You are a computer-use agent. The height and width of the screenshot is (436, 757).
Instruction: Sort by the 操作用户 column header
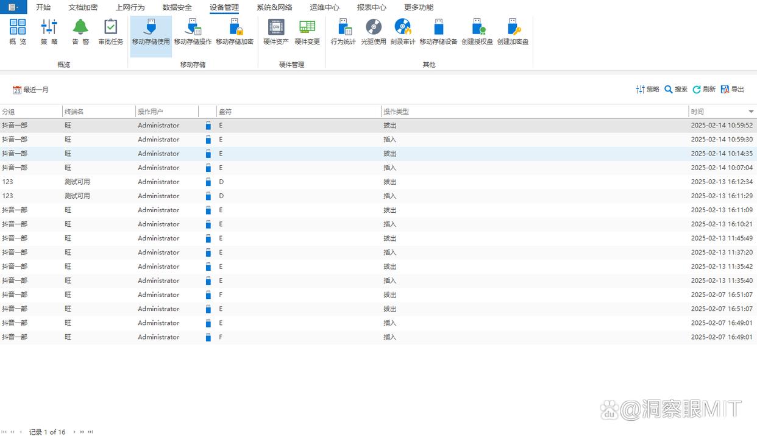pos(167,112)
